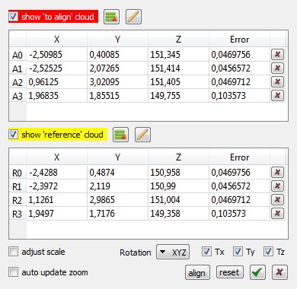This screenshot has width=297, height=289.
Task: Select the A0 Y value 0,40085
Action: (x=117, y=54)
